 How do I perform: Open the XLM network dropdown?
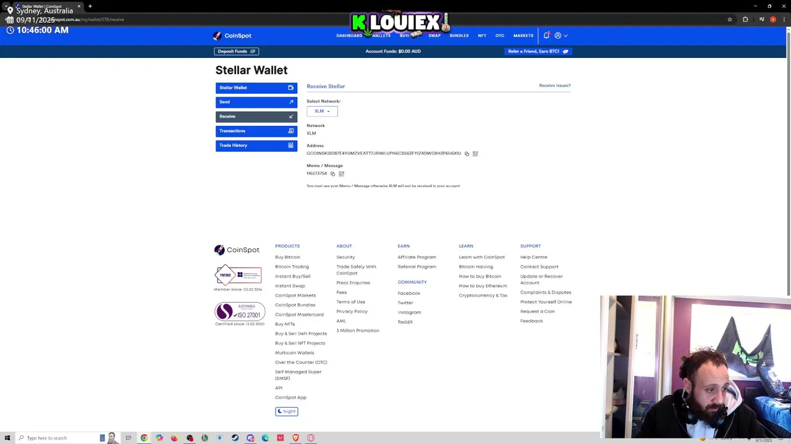(x=322, y=111)
